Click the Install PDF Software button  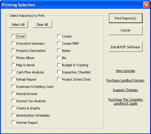125,47
